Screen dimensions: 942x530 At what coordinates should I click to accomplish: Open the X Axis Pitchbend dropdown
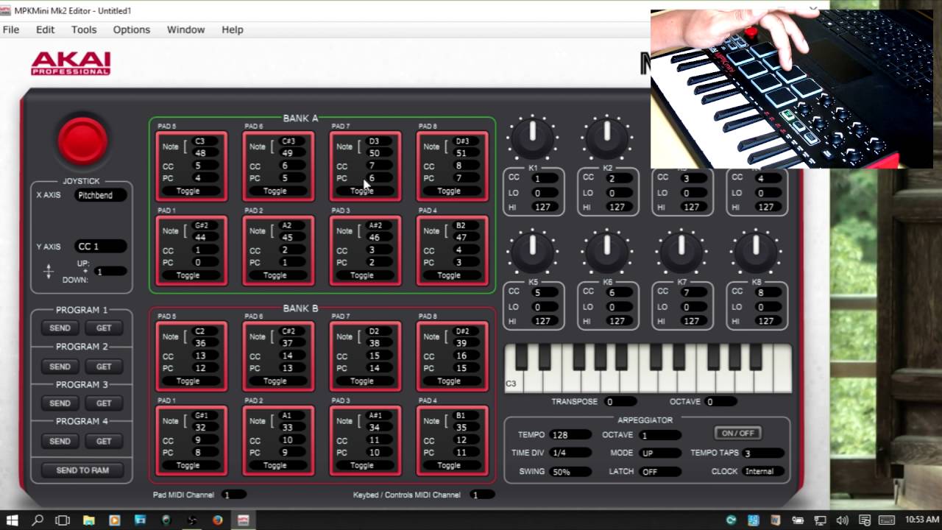point(100,195)
